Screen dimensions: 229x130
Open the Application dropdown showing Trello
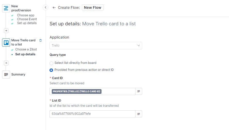(x=96, y=45)
